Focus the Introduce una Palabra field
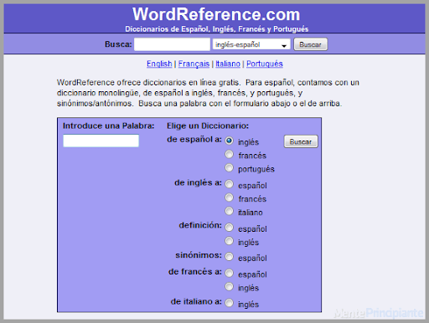The height and width of the screenshot is (323, 429). tap(101, 141)
